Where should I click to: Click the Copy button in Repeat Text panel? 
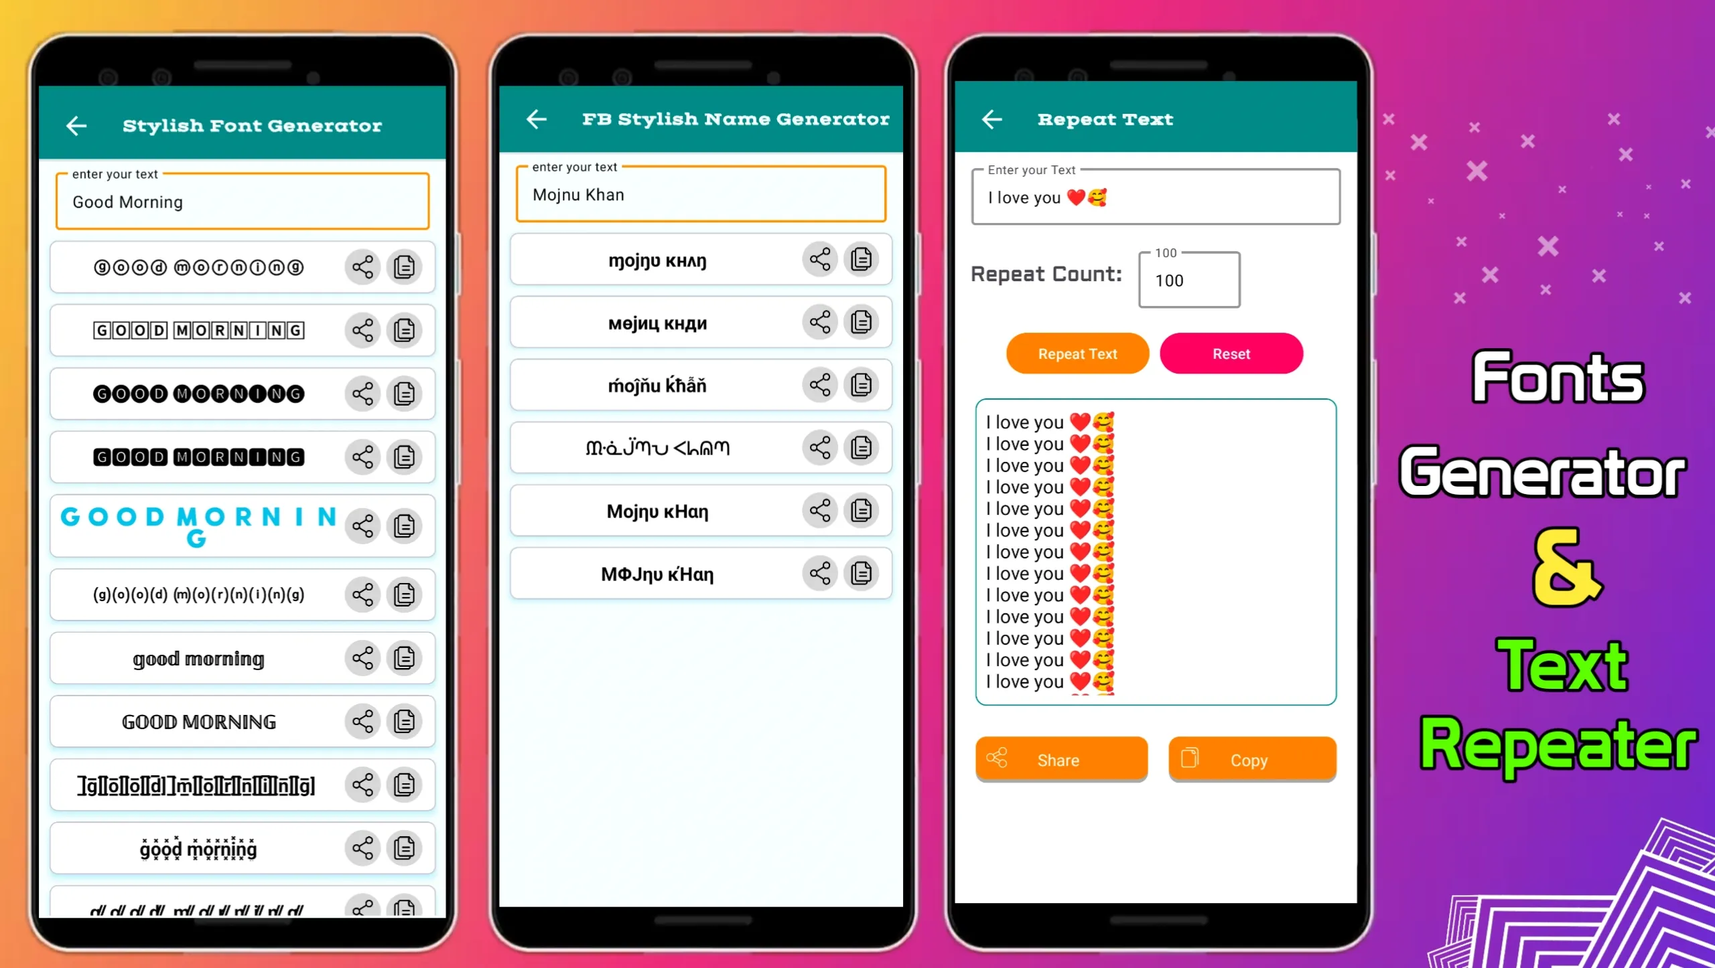tap(1251, 758)
